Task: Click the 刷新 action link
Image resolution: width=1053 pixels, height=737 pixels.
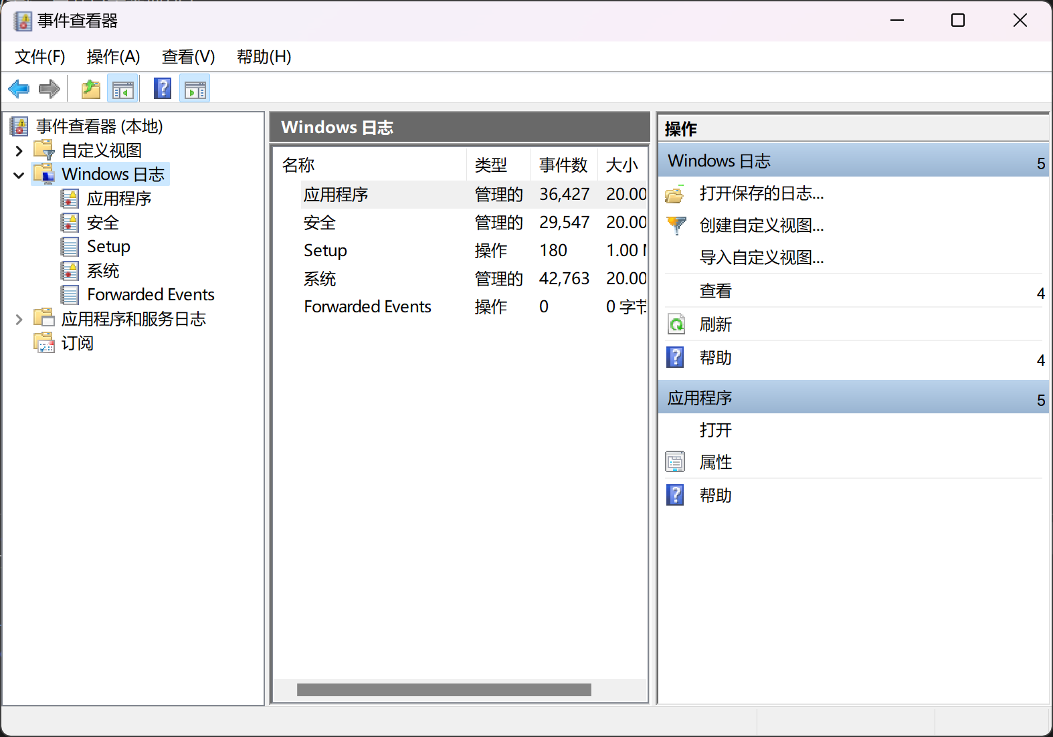Action: [x=716, y=324]
